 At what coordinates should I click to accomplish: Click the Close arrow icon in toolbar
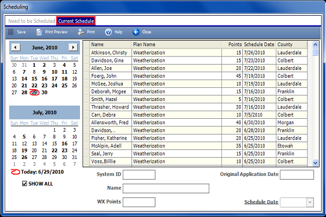(136, 32)
